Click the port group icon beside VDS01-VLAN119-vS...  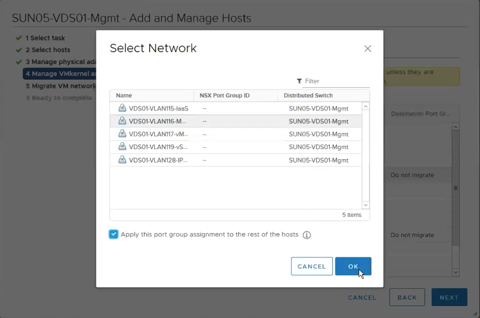coord(122,146)
